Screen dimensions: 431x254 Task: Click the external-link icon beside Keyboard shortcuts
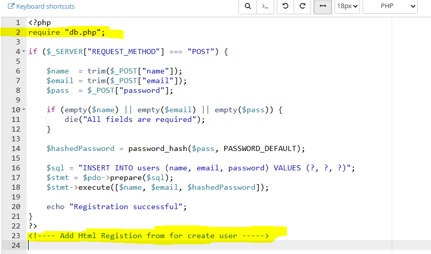tap(11, 7)
